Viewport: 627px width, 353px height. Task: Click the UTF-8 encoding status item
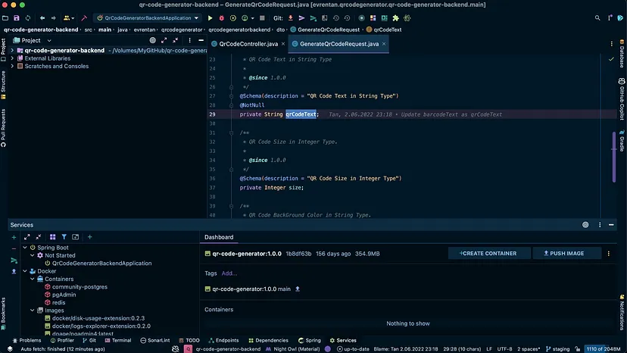pos(504,349)
